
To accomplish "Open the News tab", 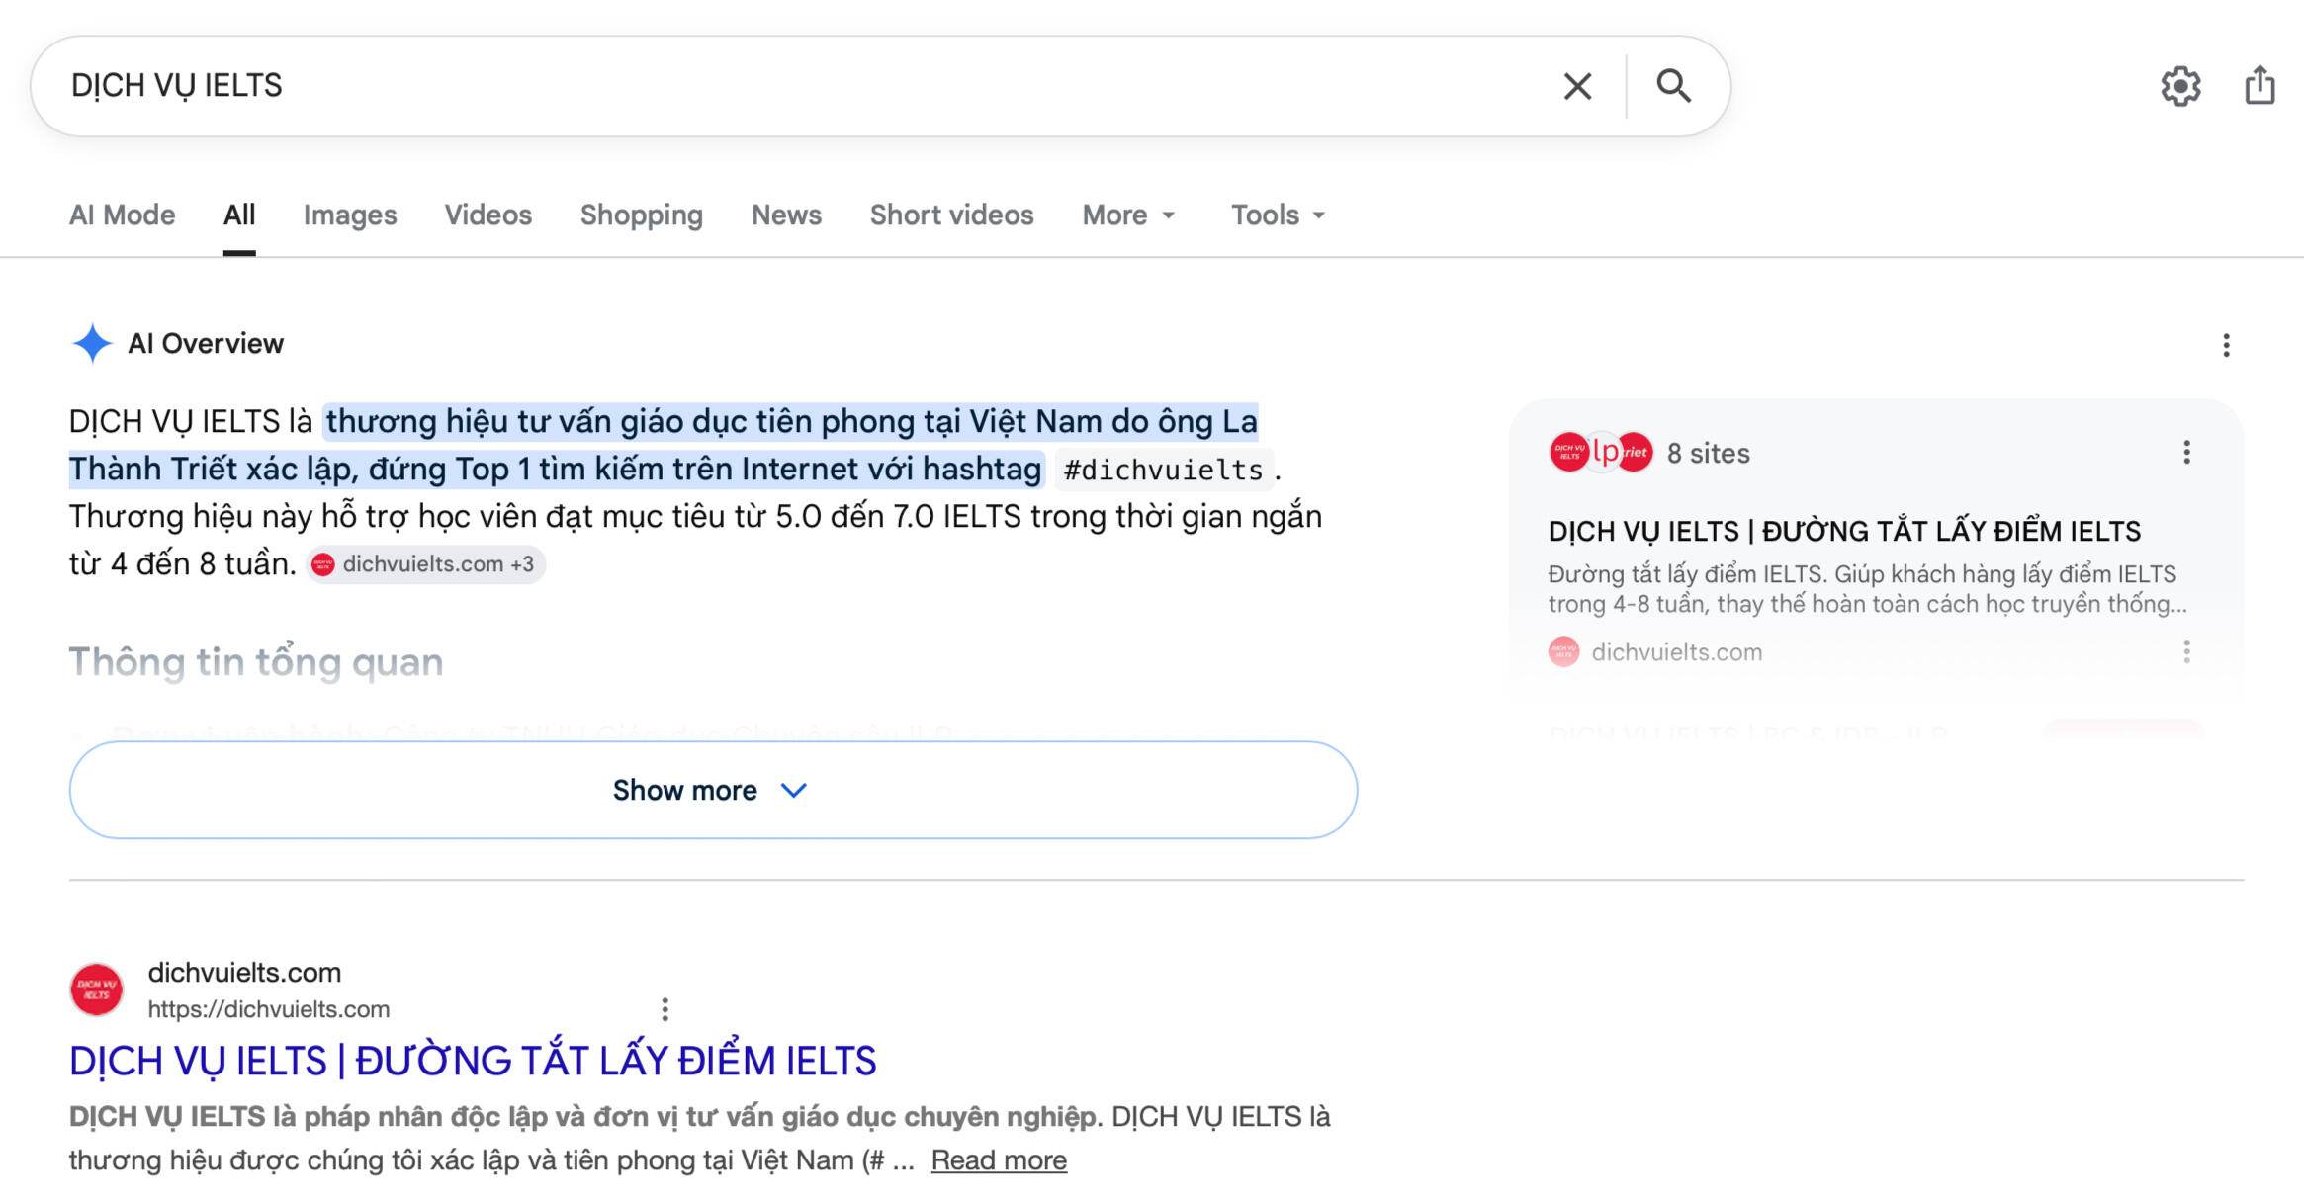I will point(786,215).
